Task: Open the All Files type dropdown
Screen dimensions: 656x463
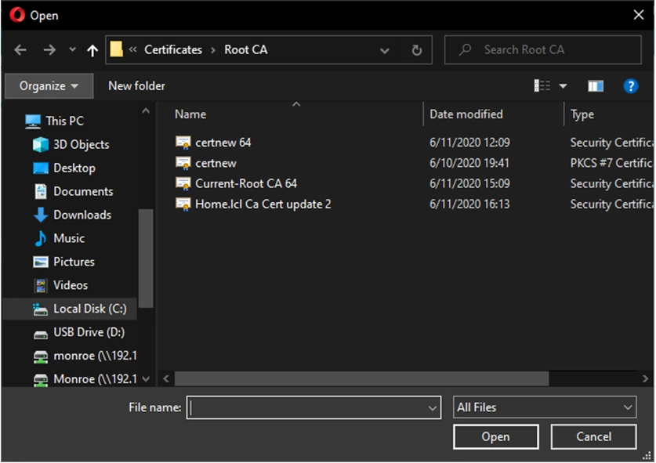Action: pos(545,407)
